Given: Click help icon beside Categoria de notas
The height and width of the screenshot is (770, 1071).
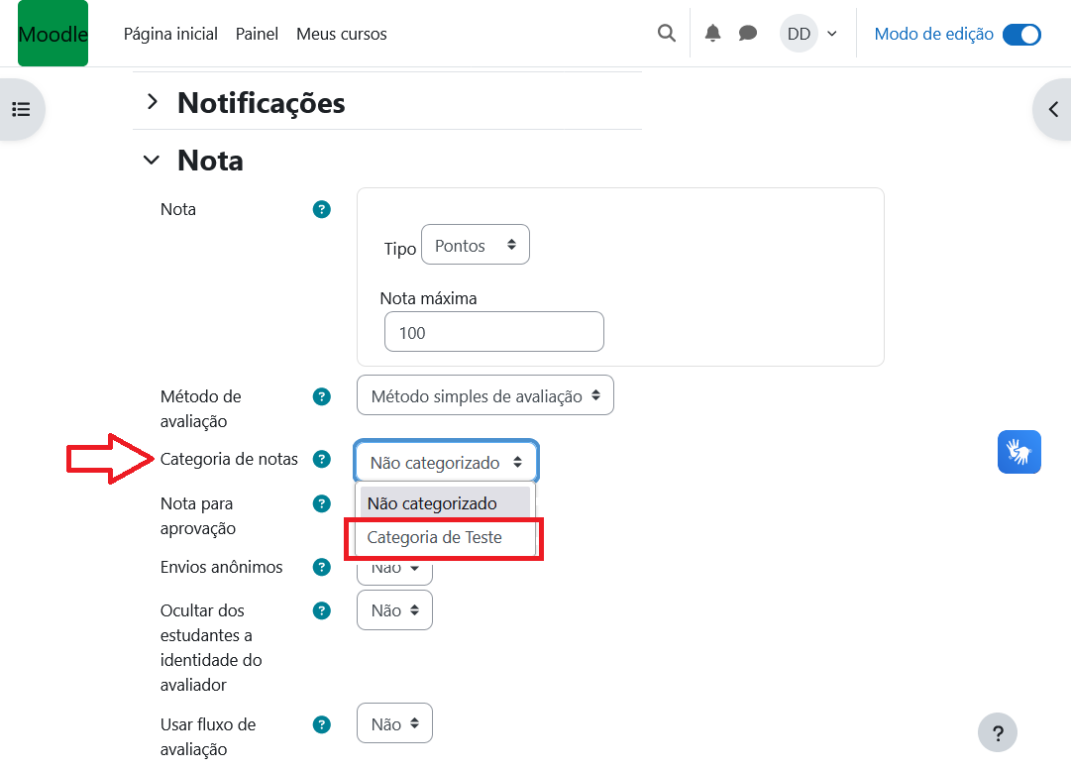Looking at the screenshot, I should [x=321, y=459].
